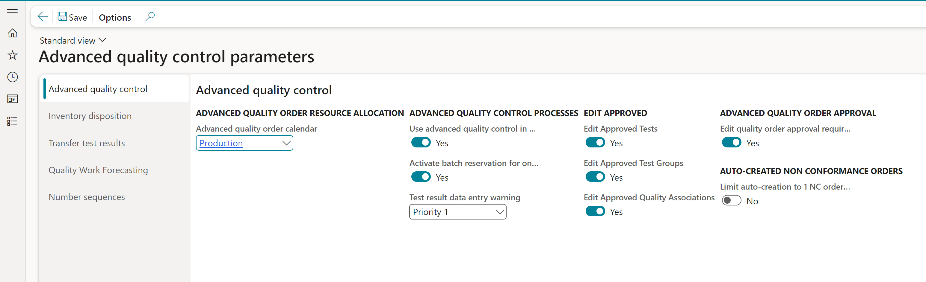This screenshot has height=282, width=926.
Task: Go to the Home icon
Action: 12,33
